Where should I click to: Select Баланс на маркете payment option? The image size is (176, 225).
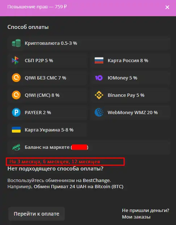(89, 147)
